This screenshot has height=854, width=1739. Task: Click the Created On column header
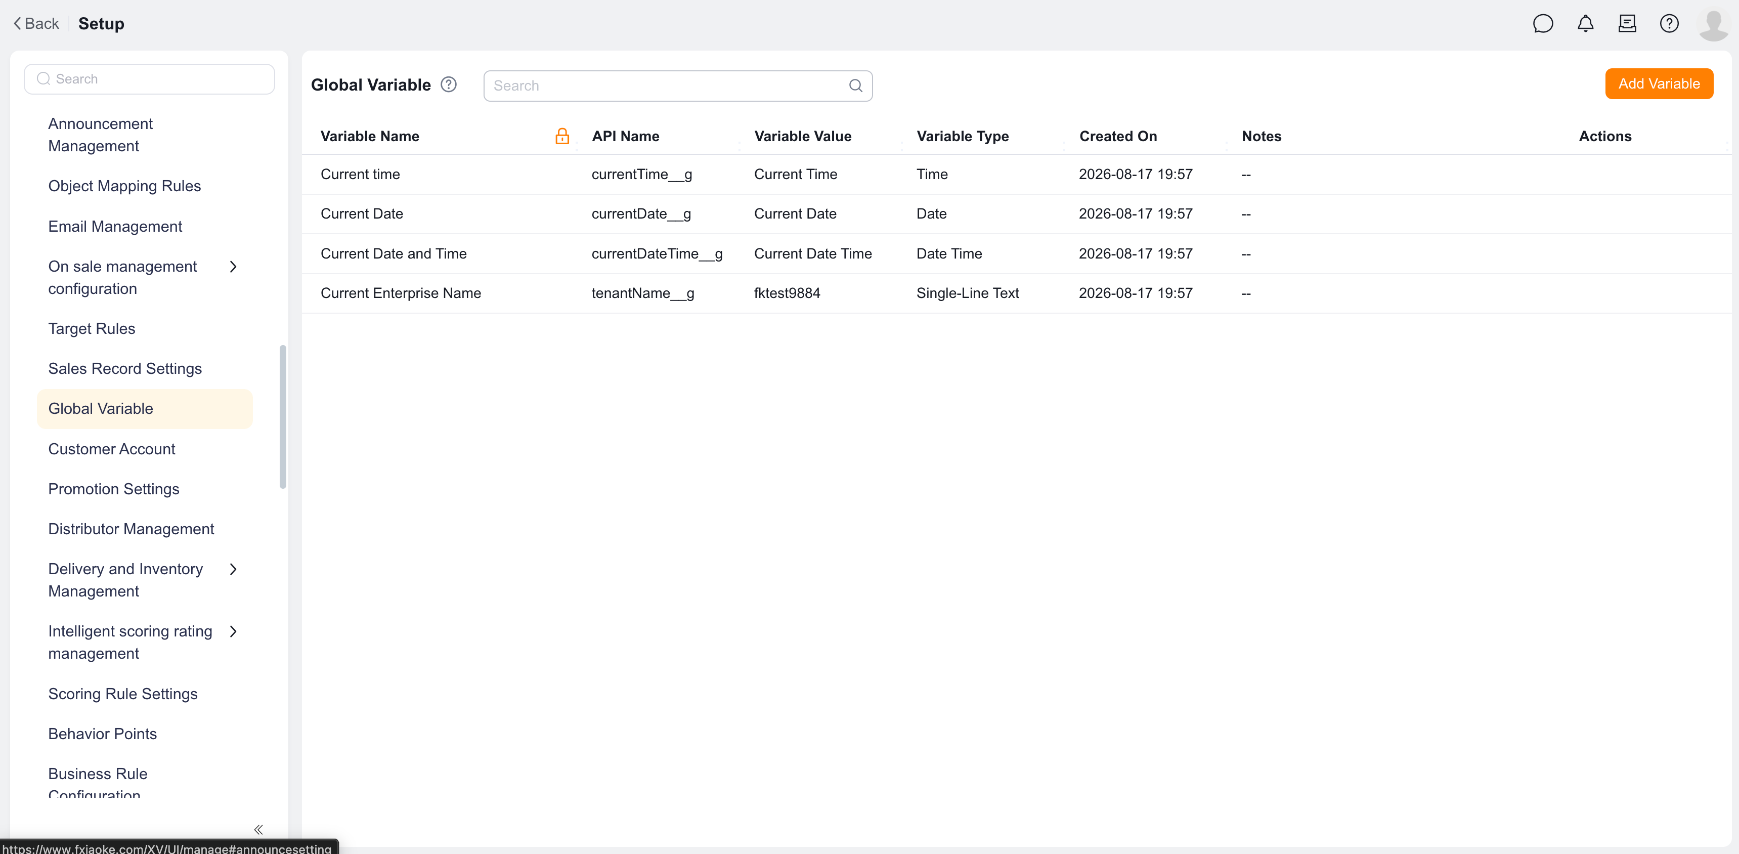tap(1117, 137)
